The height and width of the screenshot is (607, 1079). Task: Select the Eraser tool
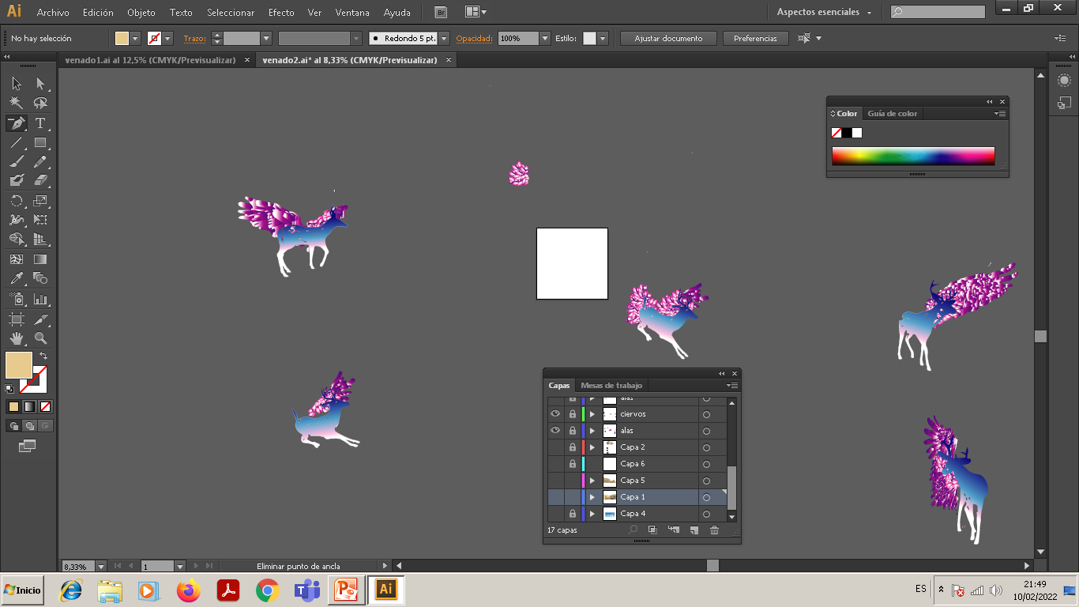40,181
